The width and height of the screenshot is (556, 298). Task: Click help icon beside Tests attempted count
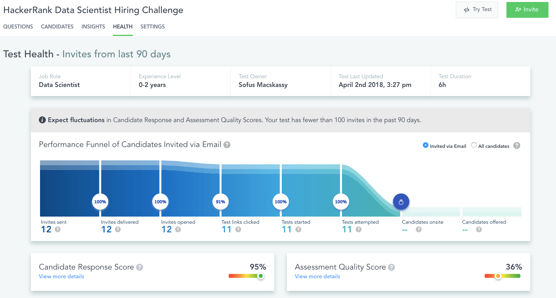[358, 229]
